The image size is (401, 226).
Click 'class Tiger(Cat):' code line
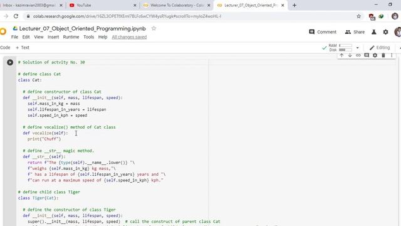tap(38, 198)
